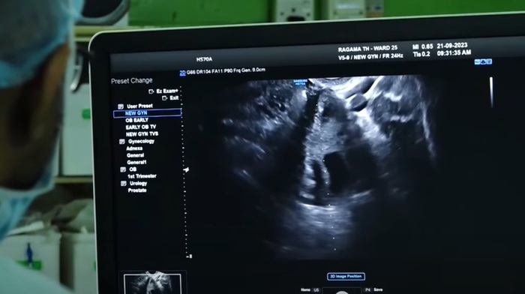The height and width of the screenshot is (294, 525).
Task: Click the Urology category folder icon
Action: point(124,184)
